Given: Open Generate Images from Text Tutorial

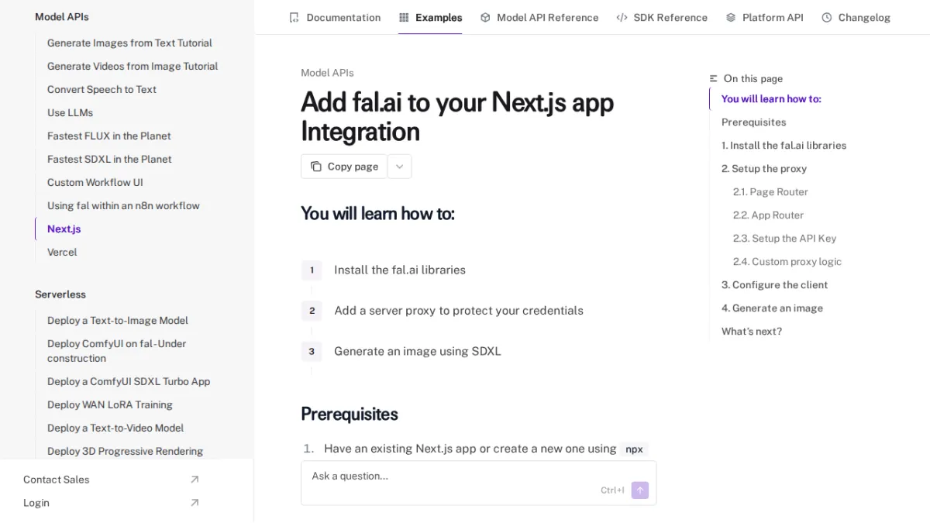Looking at the screenshot, I should [129, 43].
